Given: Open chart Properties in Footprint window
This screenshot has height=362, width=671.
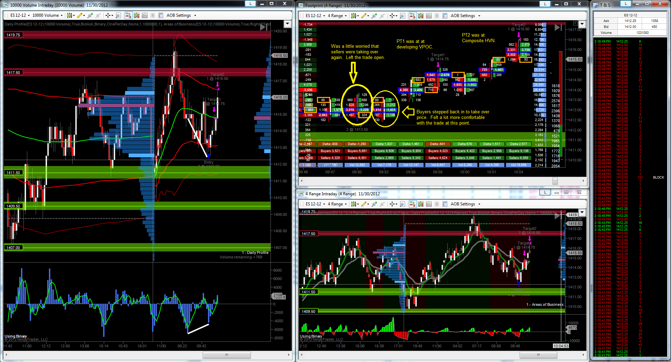Looking at the screenshot, I should (445, 16).
